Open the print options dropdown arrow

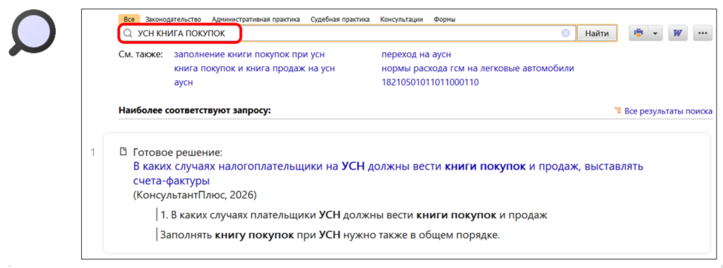click(656, 33)
